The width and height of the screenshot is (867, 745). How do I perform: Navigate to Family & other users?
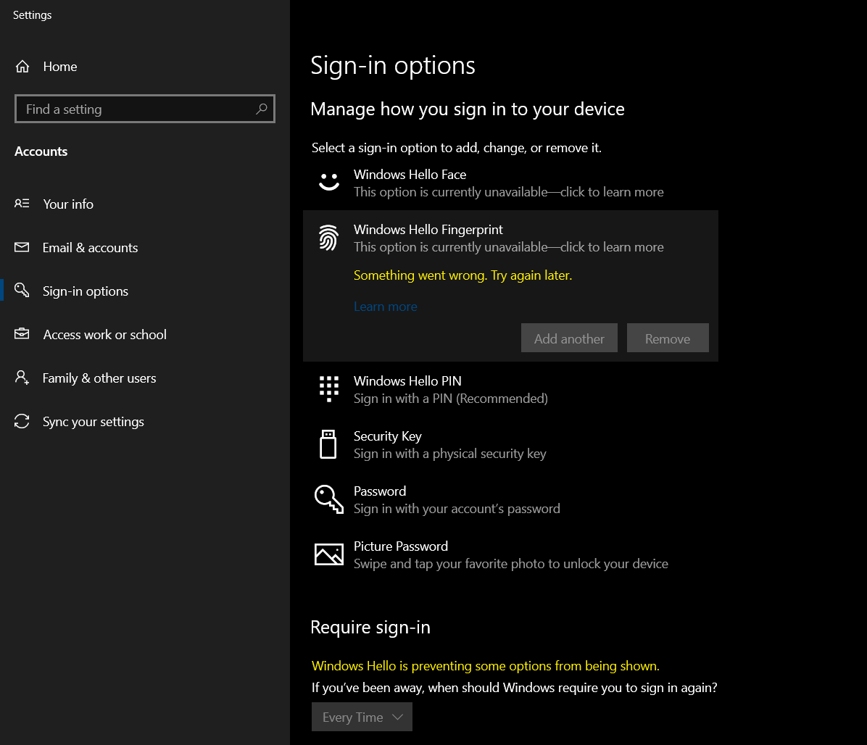[x=145, y=378]
